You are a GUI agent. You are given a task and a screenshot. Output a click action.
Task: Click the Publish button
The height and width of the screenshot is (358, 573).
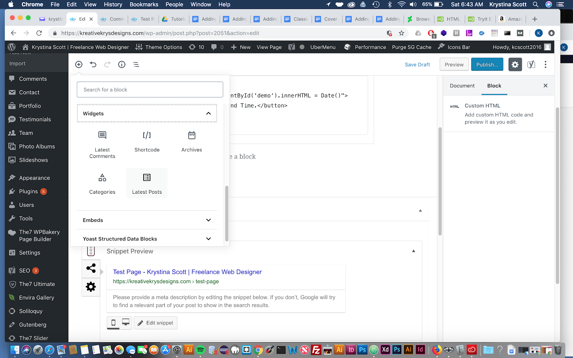pos(487,64)
